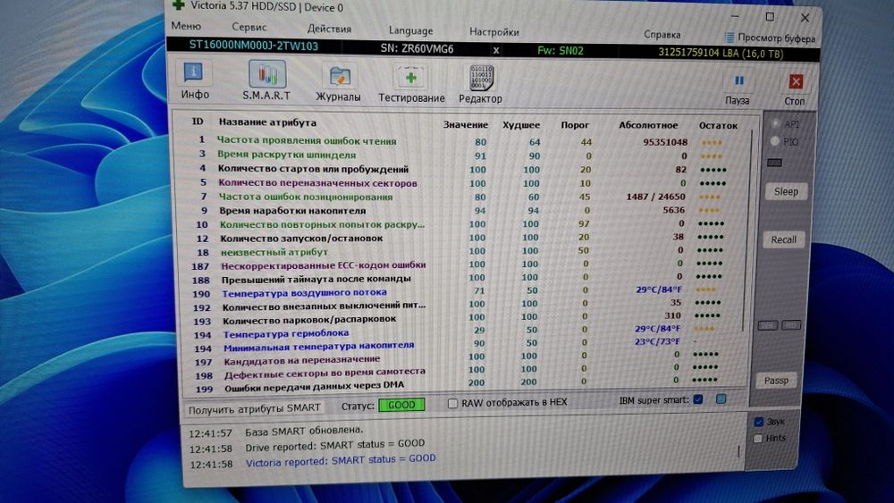
Task: Open the Language menu
Action: pos(410,30)
